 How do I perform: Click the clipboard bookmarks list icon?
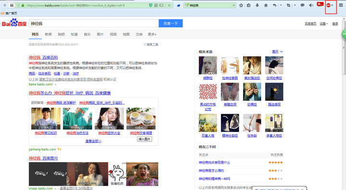(249, 5)
